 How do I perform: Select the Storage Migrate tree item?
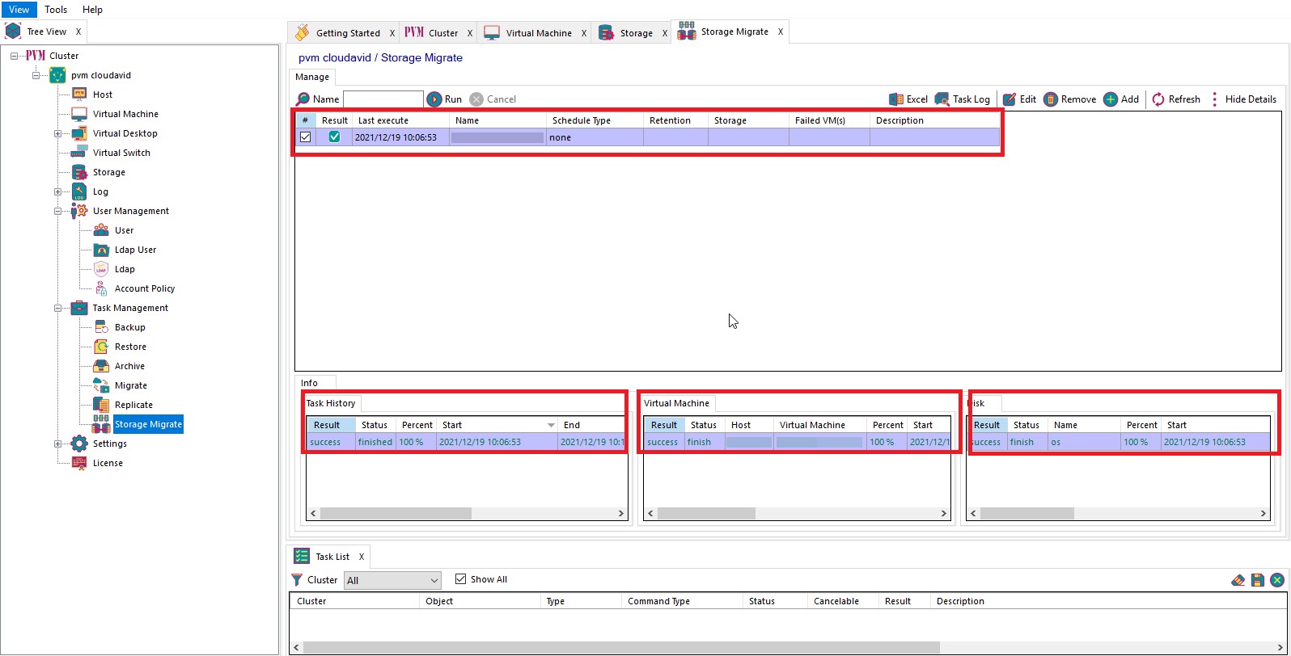point(148,424)
